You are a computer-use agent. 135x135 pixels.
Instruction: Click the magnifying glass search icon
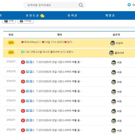click(x=81, y=5)
